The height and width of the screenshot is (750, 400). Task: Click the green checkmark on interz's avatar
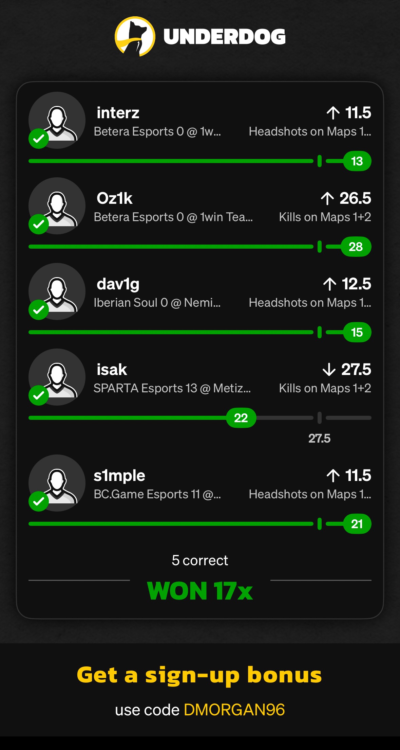point(39,139)
